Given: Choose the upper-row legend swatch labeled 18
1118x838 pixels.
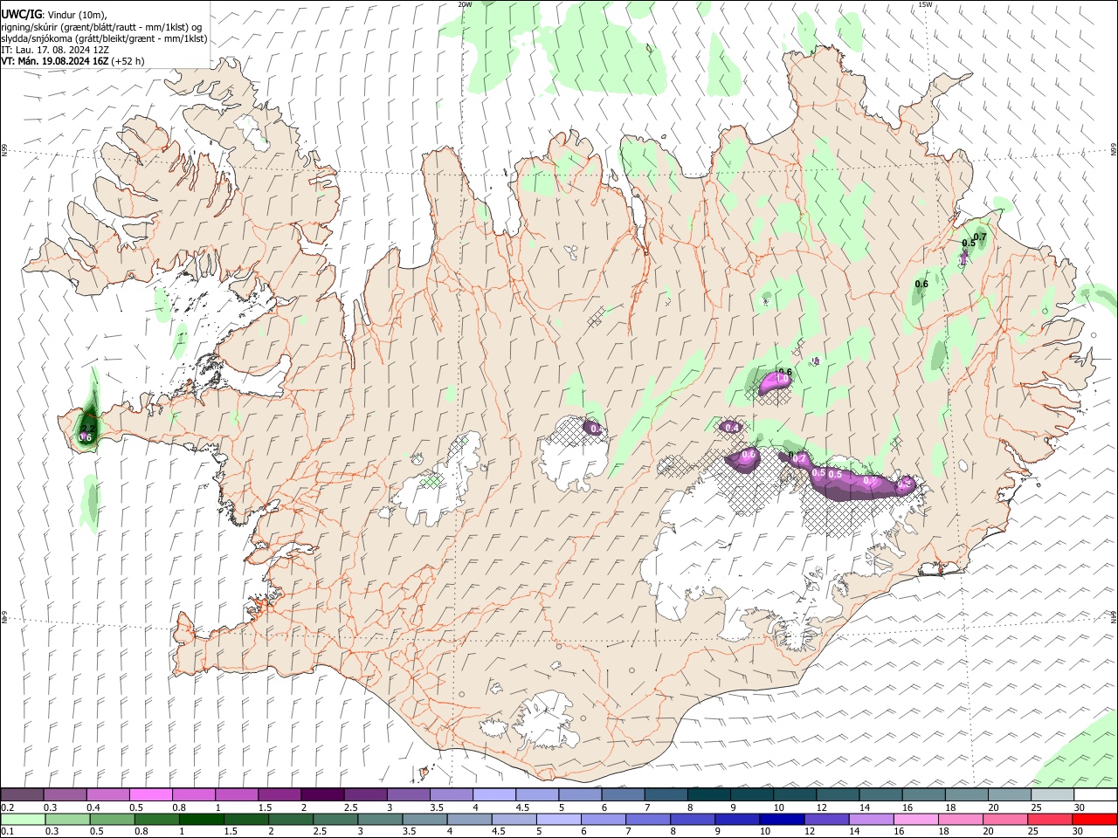Looking at the screenshot, I should tap(966, 795).
